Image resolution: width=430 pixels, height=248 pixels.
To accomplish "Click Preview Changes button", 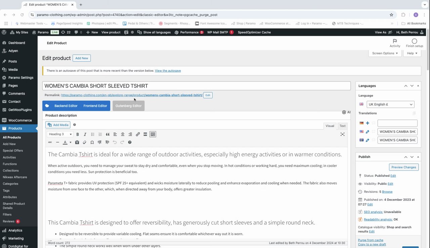I will [x=404, y=167].
